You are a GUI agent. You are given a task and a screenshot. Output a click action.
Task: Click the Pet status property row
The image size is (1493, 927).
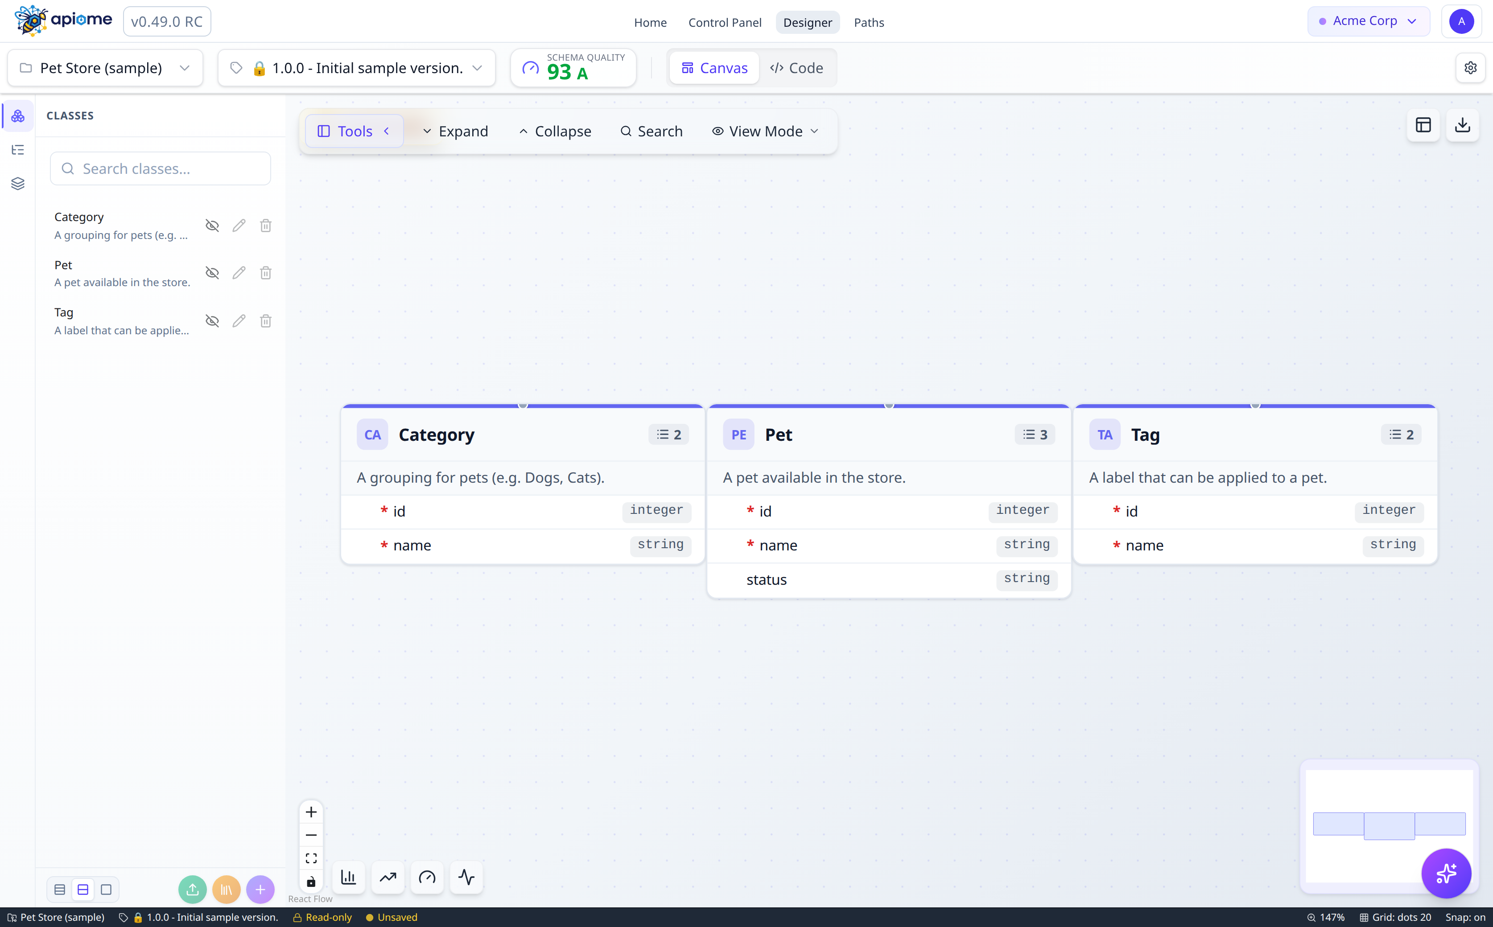[889, 579]
